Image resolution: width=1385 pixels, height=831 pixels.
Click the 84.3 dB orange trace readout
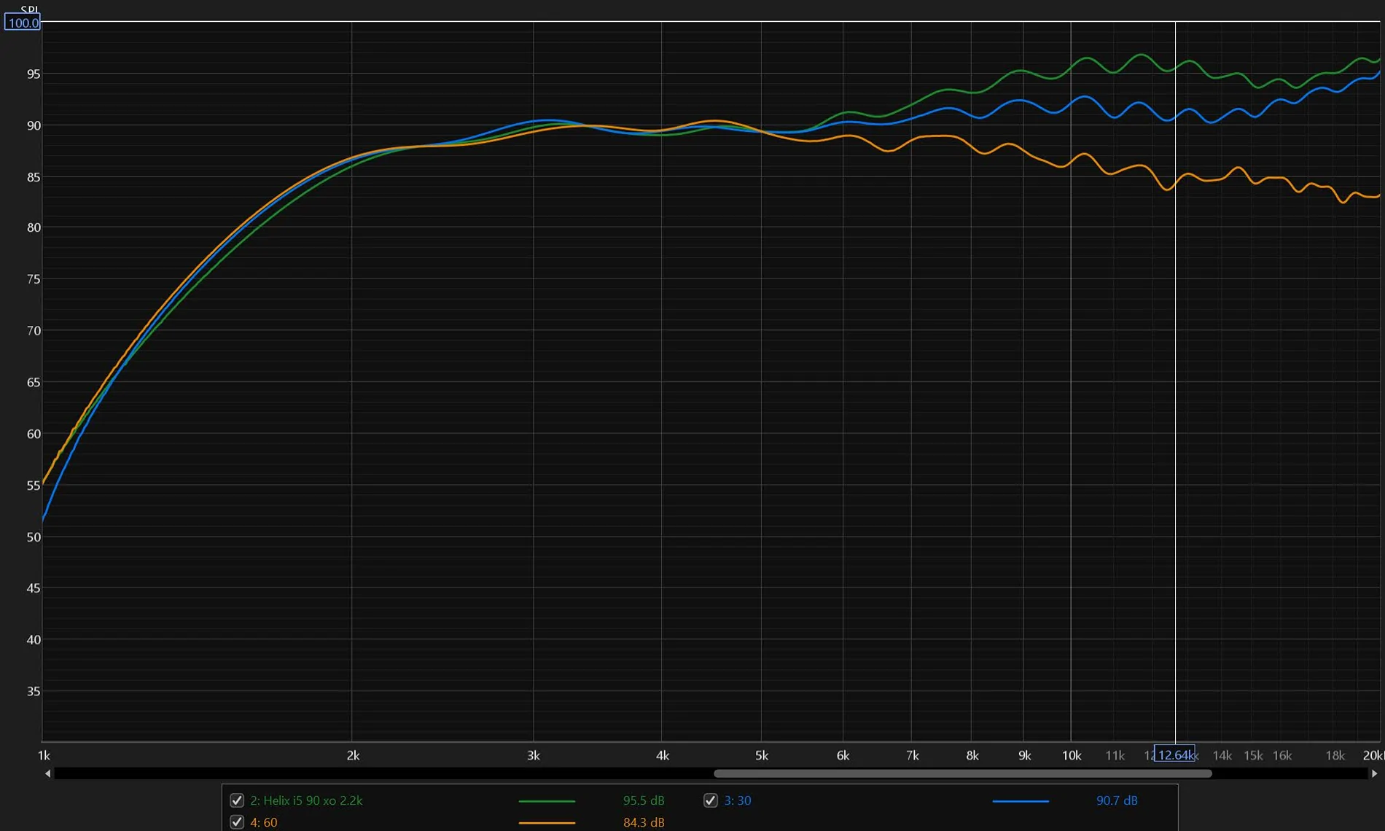pyautogui.click(x=644, y=822)
